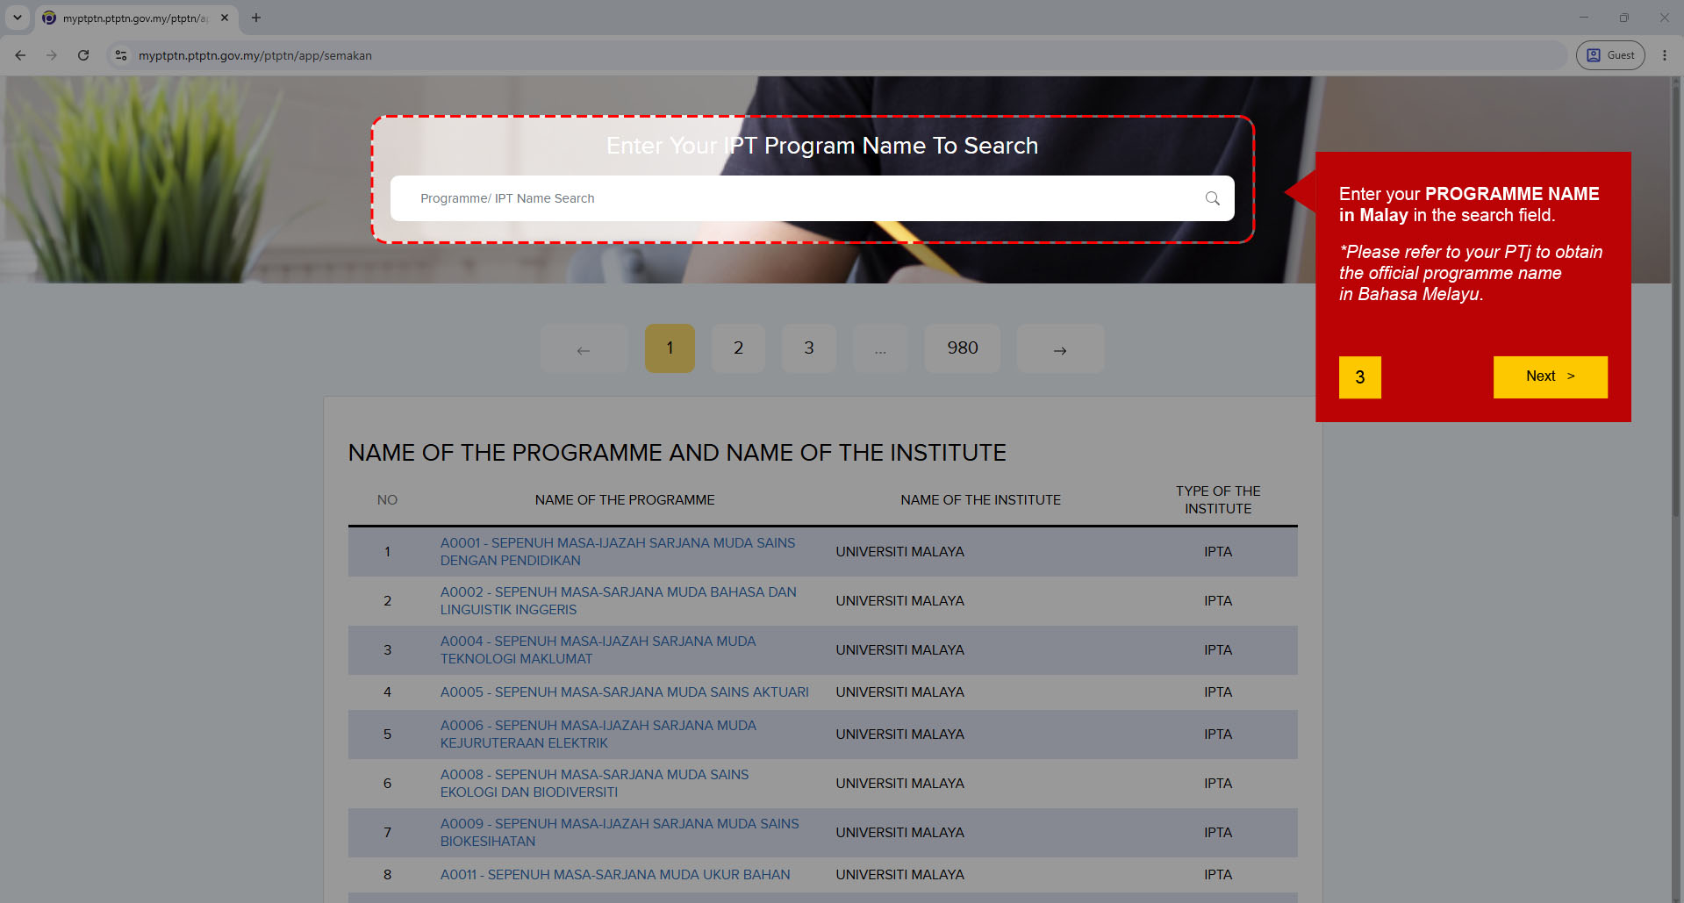
Task: Click NAME OF THE INSTITUTE column header
Action: tap(980, 500)
